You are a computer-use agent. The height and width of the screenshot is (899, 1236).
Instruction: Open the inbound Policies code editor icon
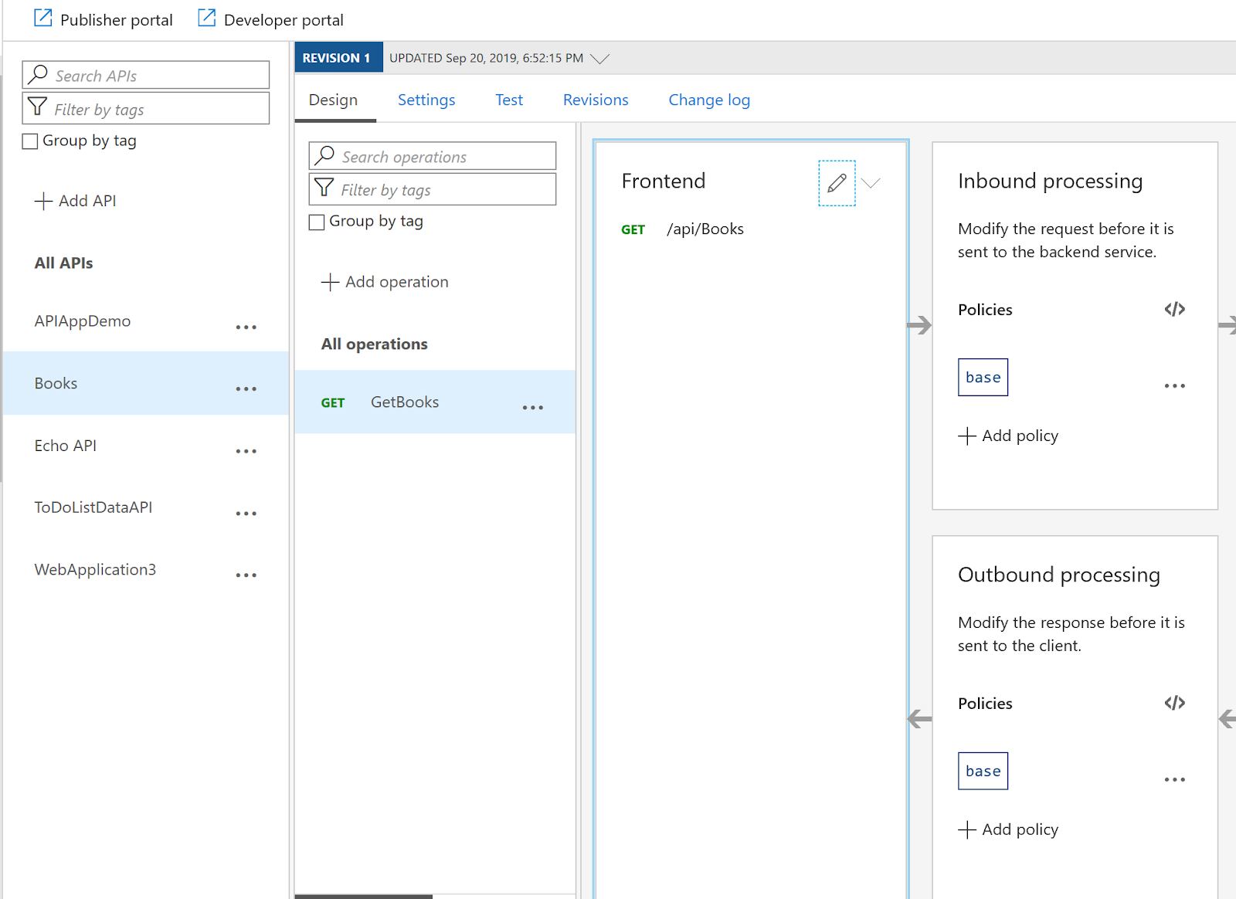1174,309
